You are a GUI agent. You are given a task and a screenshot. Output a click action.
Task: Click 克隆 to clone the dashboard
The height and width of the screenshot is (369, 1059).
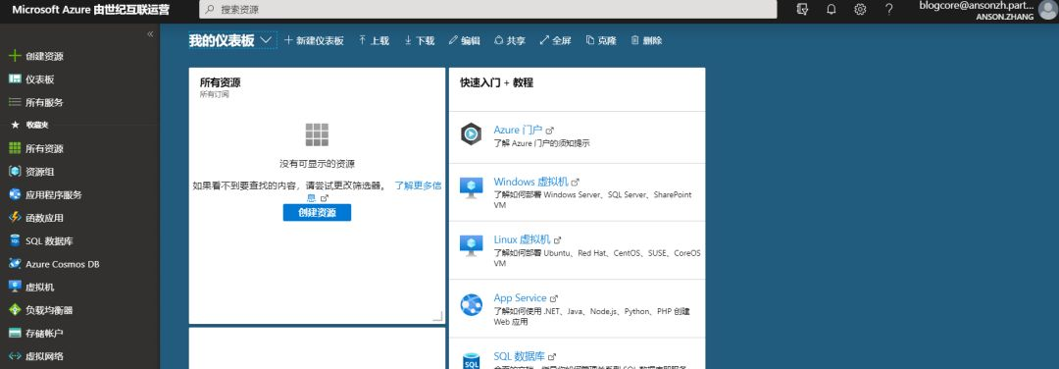[601, 40]
